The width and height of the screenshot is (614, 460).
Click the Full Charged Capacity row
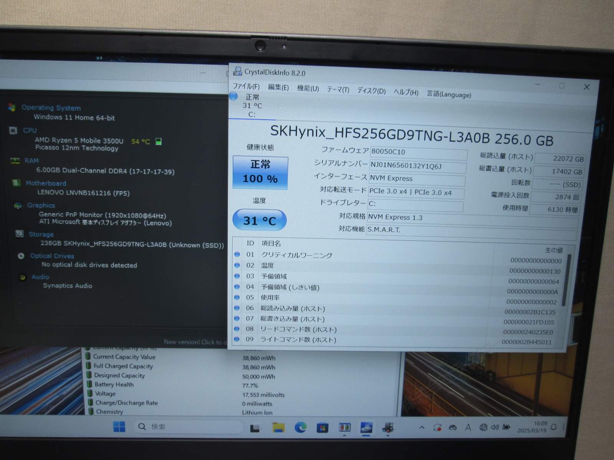click(x=123, y=366)
